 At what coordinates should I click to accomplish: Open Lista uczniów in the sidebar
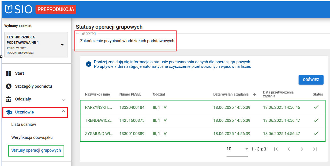click(24, 125)
